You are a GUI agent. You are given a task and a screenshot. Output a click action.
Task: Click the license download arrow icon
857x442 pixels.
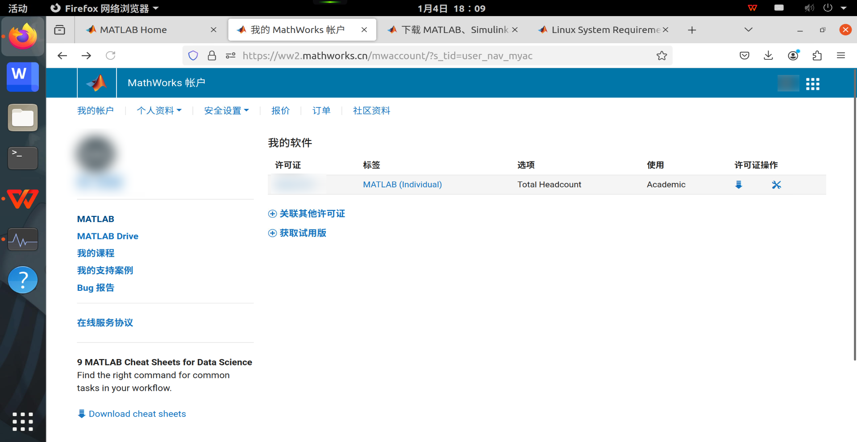click(739, 185)
